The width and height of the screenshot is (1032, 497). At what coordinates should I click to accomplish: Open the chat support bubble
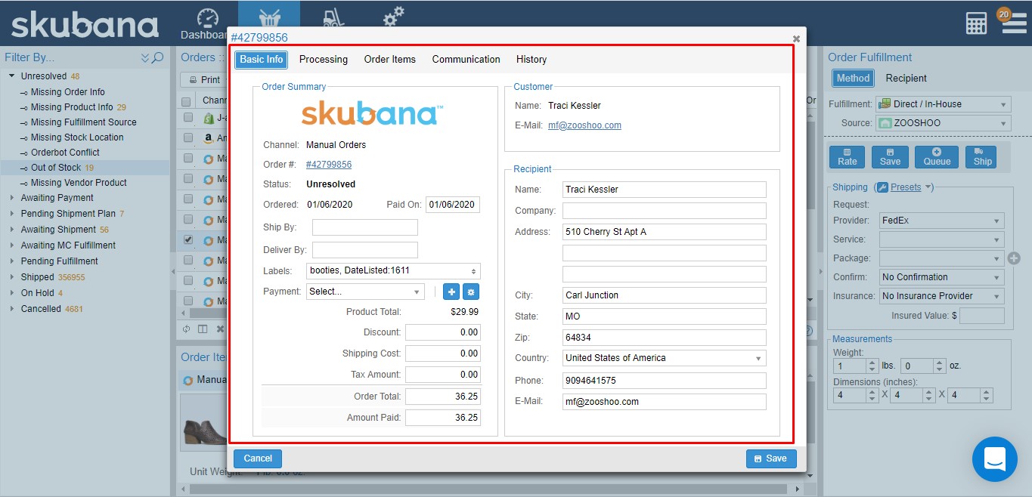tap(994, 458)
